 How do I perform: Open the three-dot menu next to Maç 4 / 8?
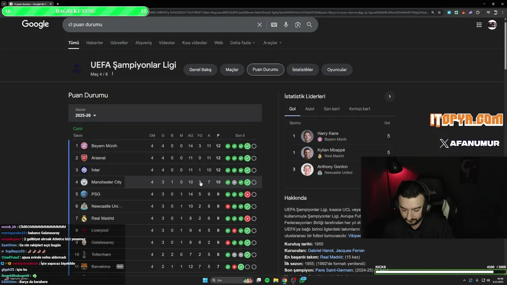[112, 74]
